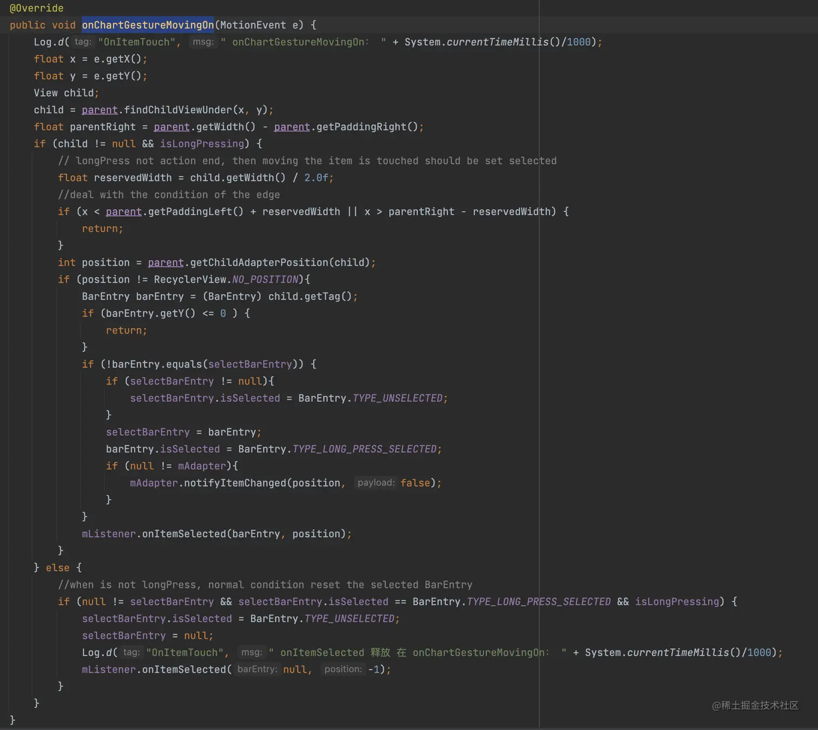The height and width of the screenshot is (730, 818).
Task: Click the return statement under the edge check
Action: point(102,229)
